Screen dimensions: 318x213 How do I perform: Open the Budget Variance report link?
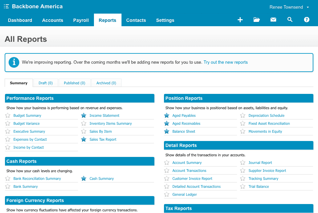27,123
